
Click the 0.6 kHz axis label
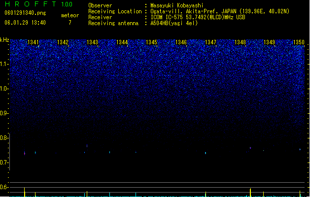(x=4, y=187)
